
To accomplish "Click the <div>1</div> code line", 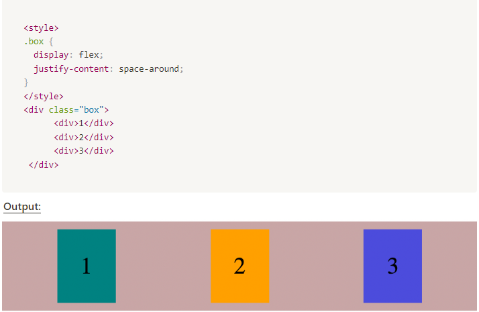I will 84,123.
